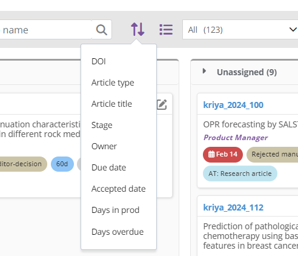Expand the Unassigned (9) group
This screenshot has width=298, height=256.
[x=204, y=71]
